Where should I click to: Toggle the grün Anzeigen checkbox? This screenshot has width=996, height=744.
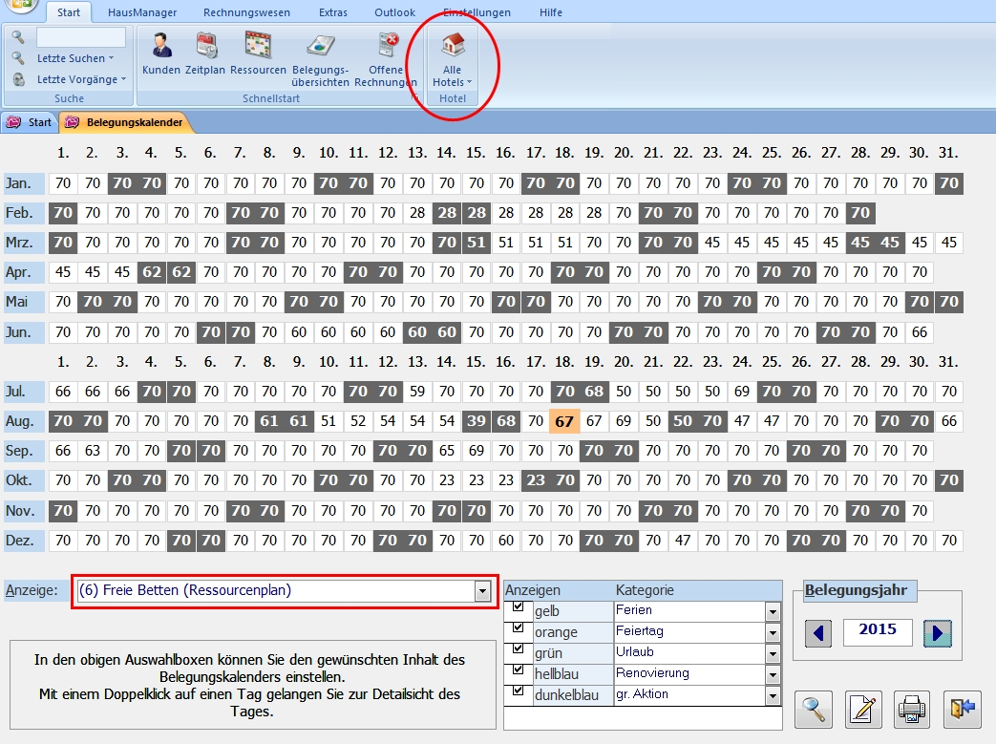coord(519,649)
